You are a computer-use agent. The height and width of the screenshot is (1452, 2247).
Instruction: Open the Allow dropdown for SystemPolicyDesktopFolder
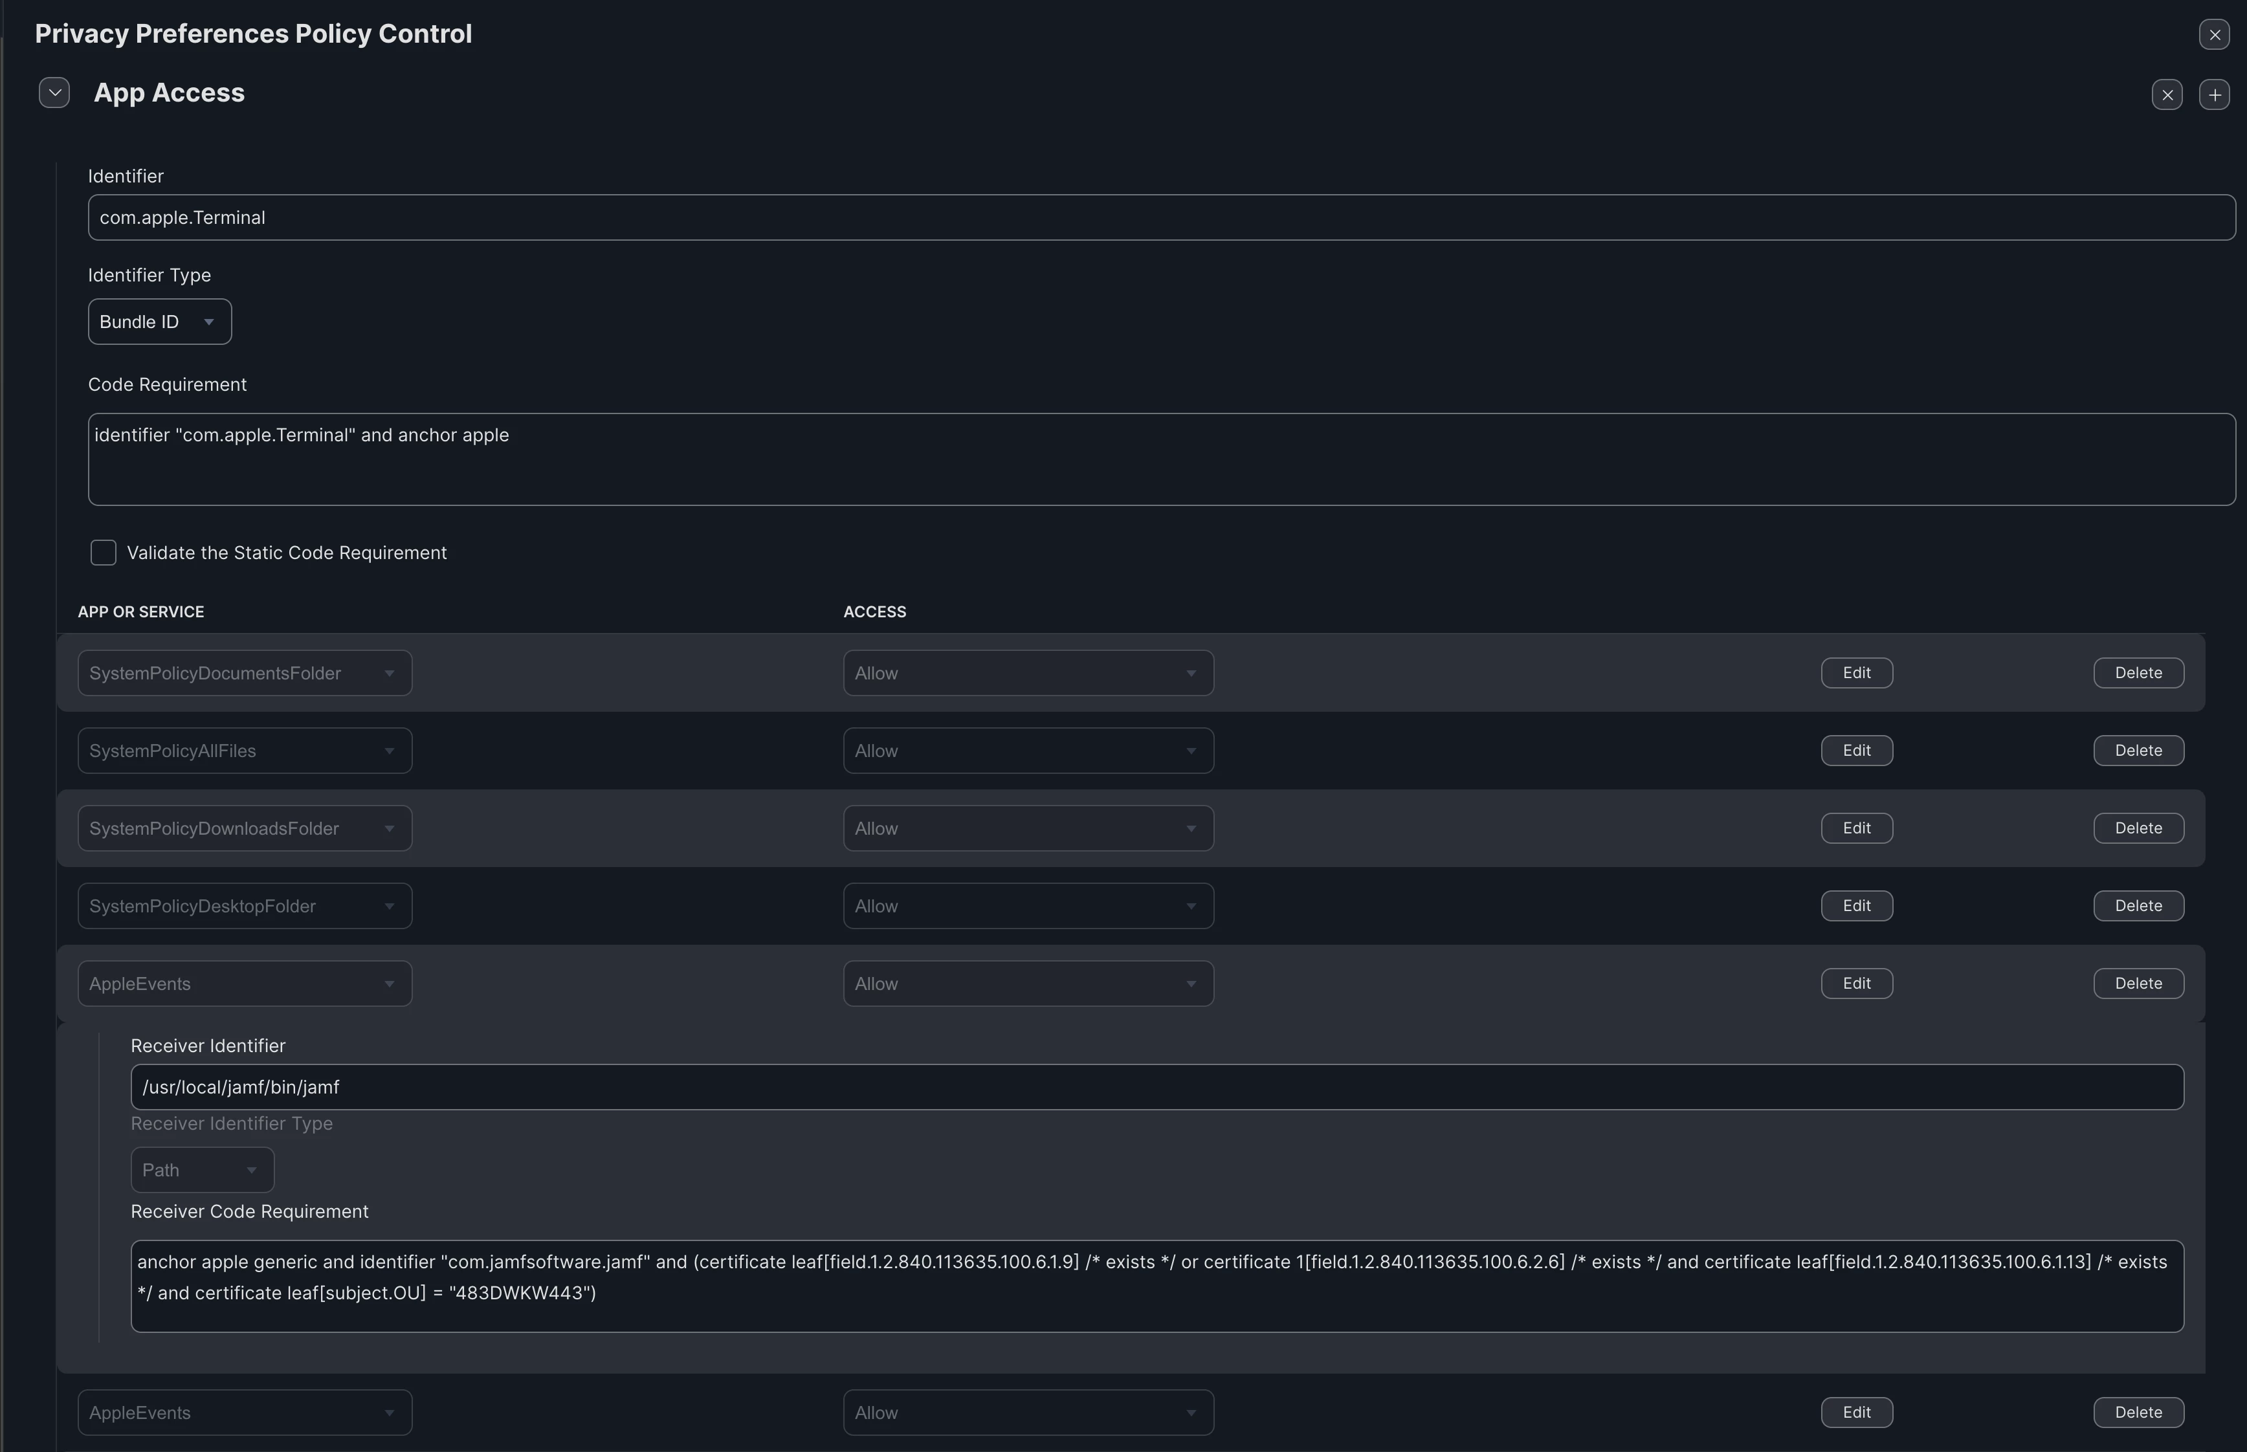point(1028,906)
